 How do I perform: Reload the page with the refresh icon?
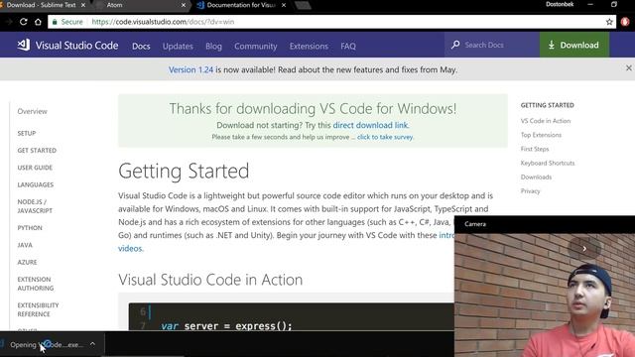pyautogui.click(x=24, y=22)
